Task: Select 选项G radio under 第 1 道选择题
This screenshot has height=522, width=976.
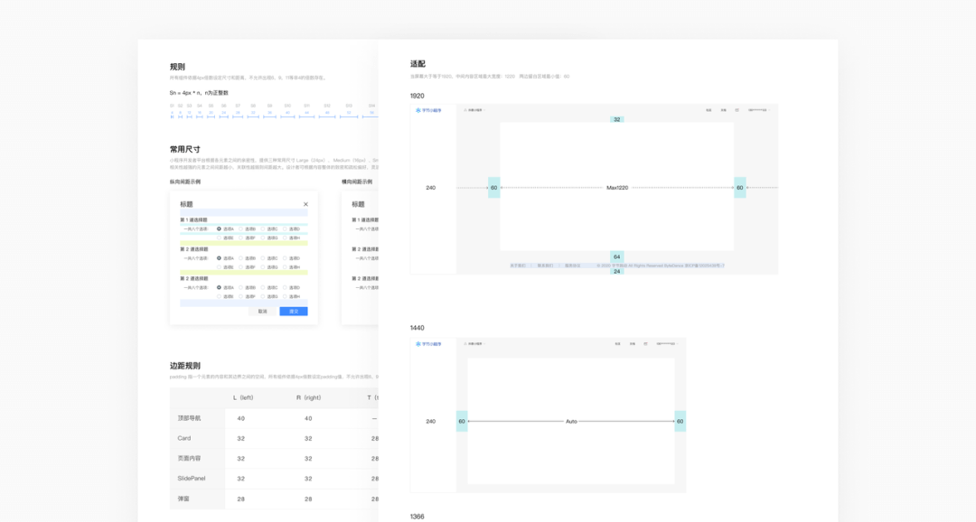Action: click(263, 238)
